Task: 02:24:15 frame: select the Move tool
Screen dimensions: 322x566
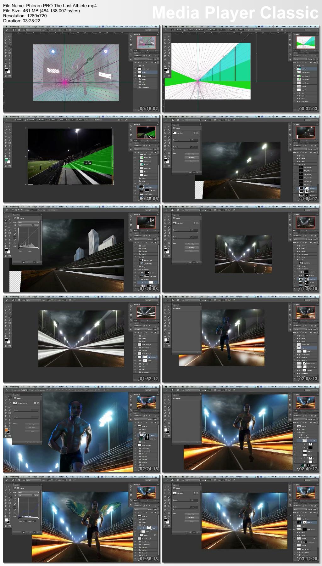Action: [9, 397]
